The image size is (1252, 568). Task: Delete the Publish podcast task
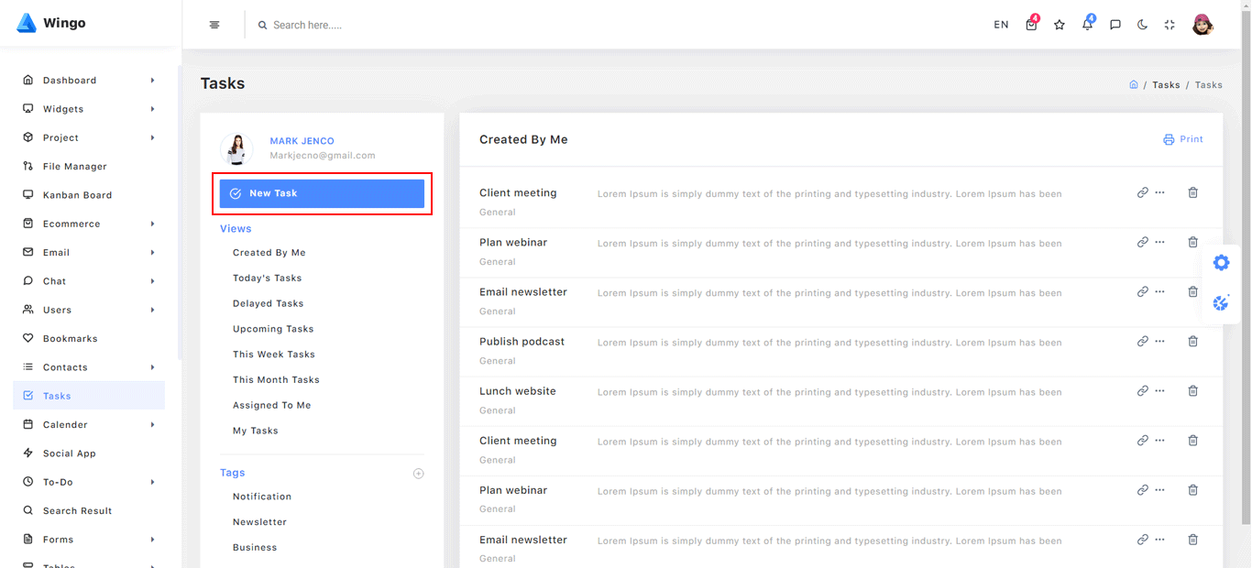(1192, 342)
